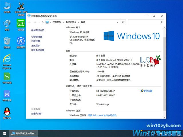Click the LUOB radish OEM logo
The image size is (183, 137).
pyautogui.click(x=150, y=61)
